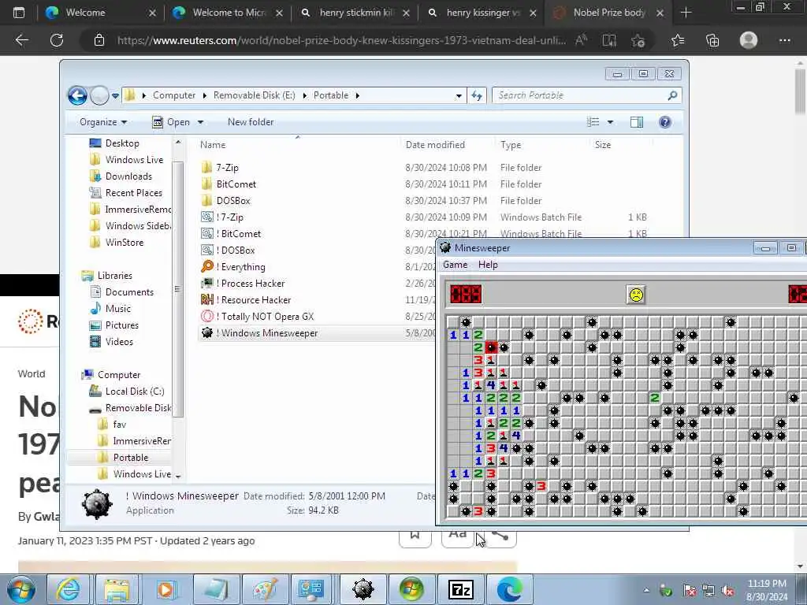Screen dimensions: 807x605
Task: Sort files by the Name column header
Action: pyautogui.click(x=213, y=145)
